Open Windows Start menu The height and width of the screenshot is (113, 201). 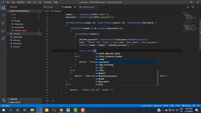[3, 110]
